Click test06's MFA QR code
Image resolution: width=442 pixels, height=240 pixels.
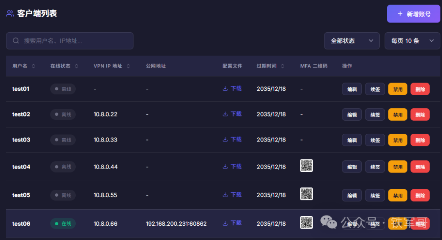[306, 223]
